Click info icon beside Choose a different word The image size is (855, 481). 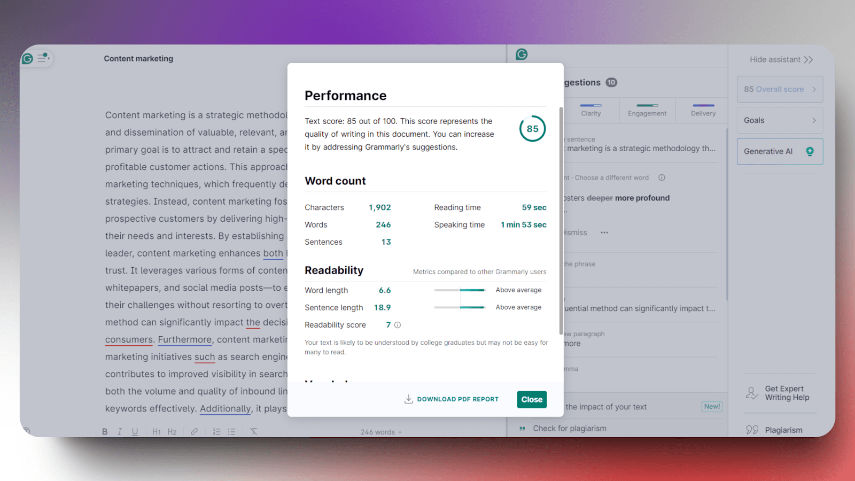point(662,177)
